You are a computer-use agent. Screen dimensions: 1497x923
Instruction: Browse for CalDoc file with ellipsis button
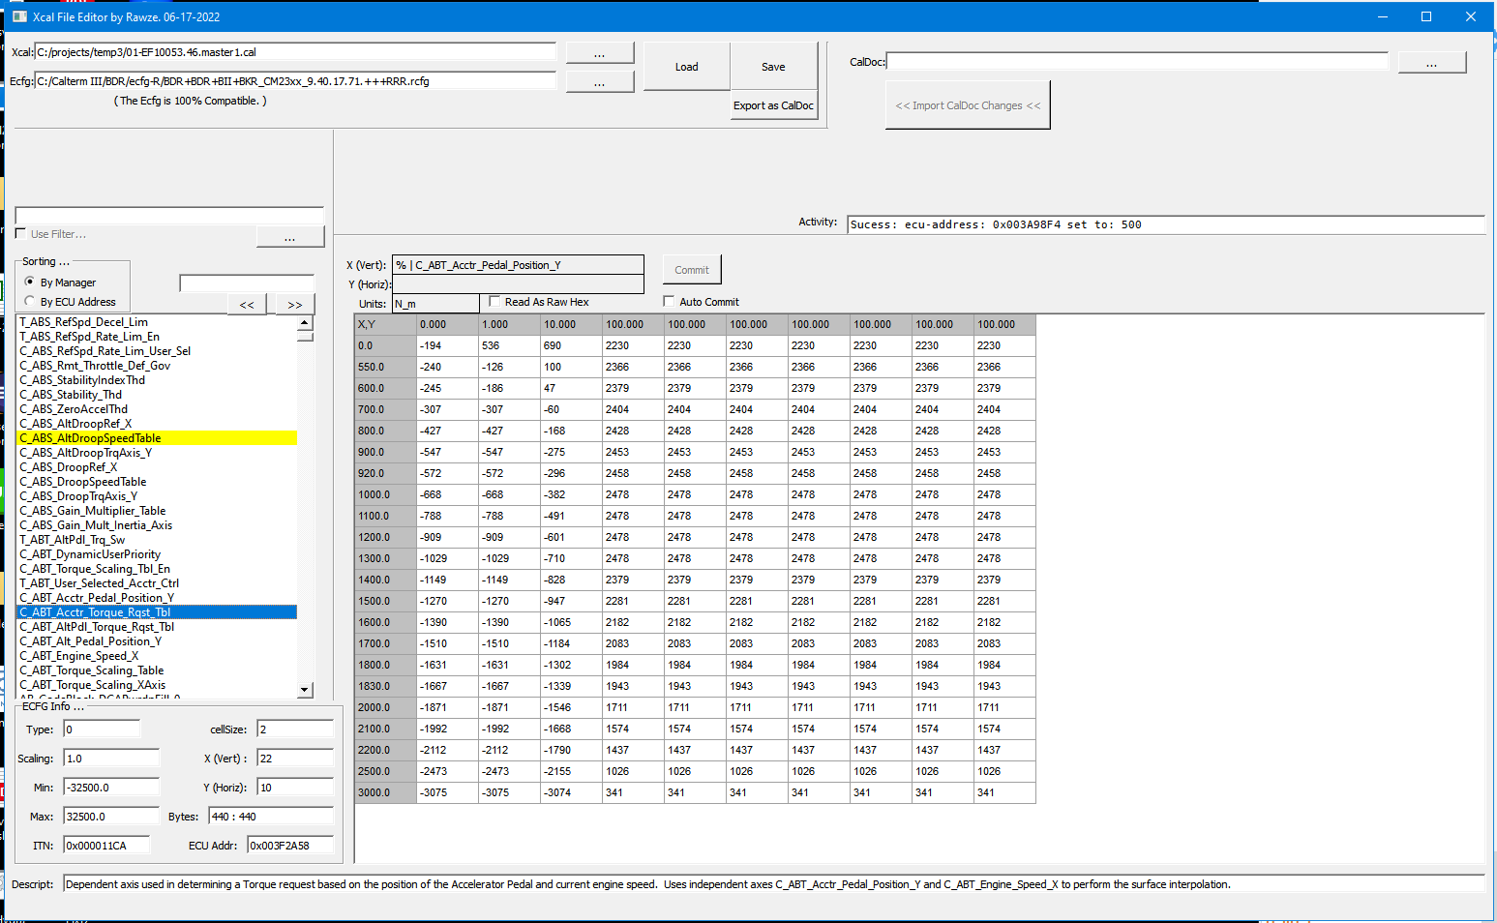pyautogui.click(x=1432, y=63)
